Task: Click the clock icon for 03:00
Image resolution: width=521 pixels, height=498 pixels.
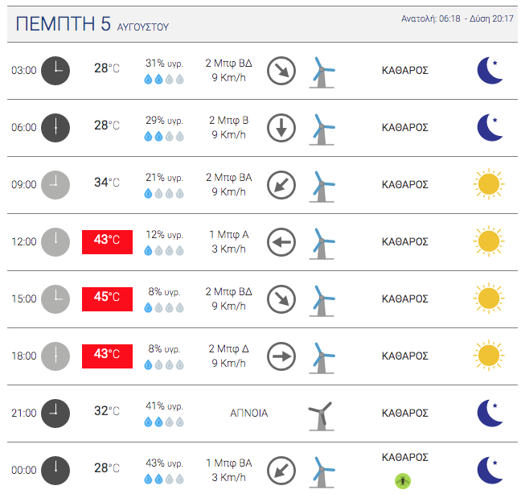Action: coord(55,70)
